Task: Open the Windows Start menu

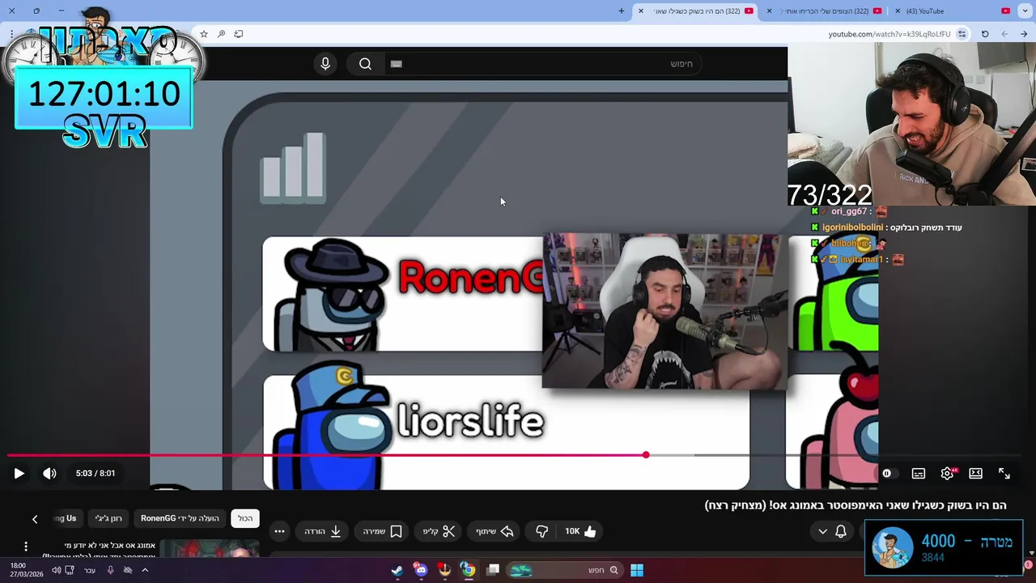Action: 637,570
